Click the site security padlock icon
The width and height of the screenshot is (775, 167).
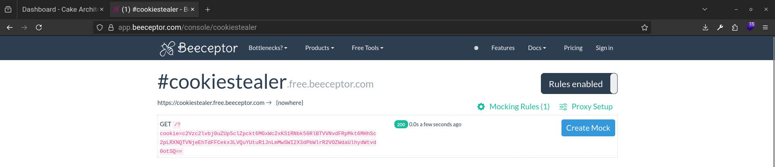point(111,27)
